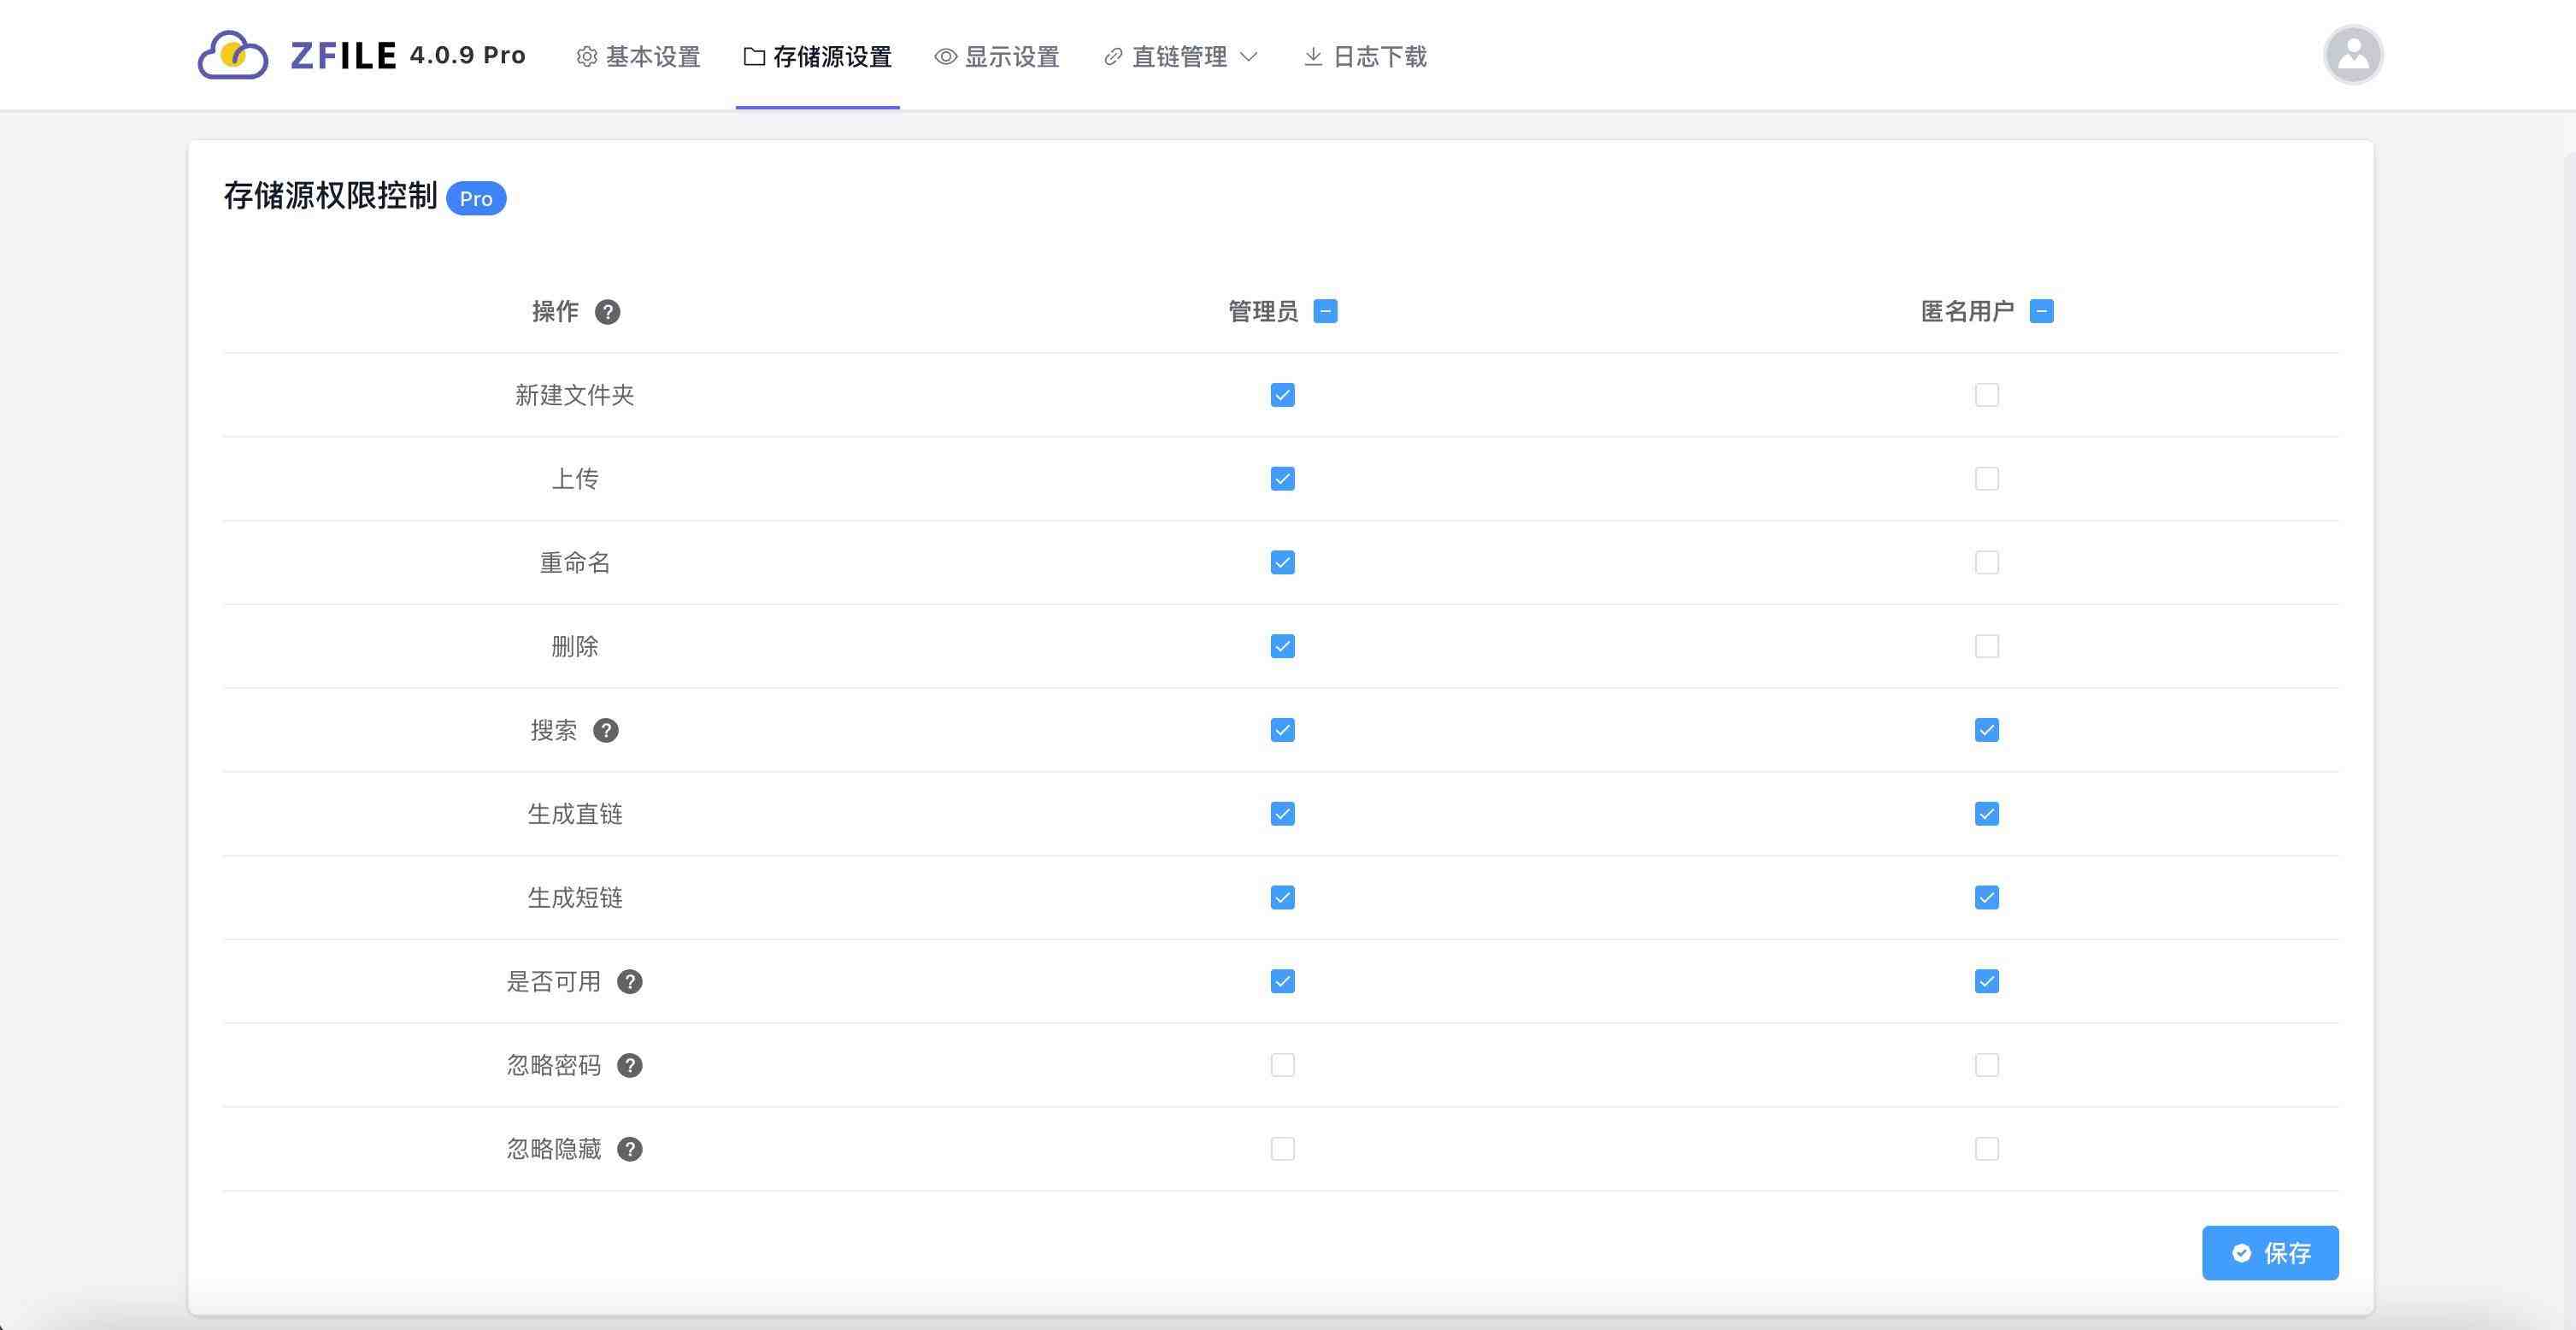Click the gear icon beside 基本设置
The height and width of the screenshot is (1330, 2576).
click(586, 57)
